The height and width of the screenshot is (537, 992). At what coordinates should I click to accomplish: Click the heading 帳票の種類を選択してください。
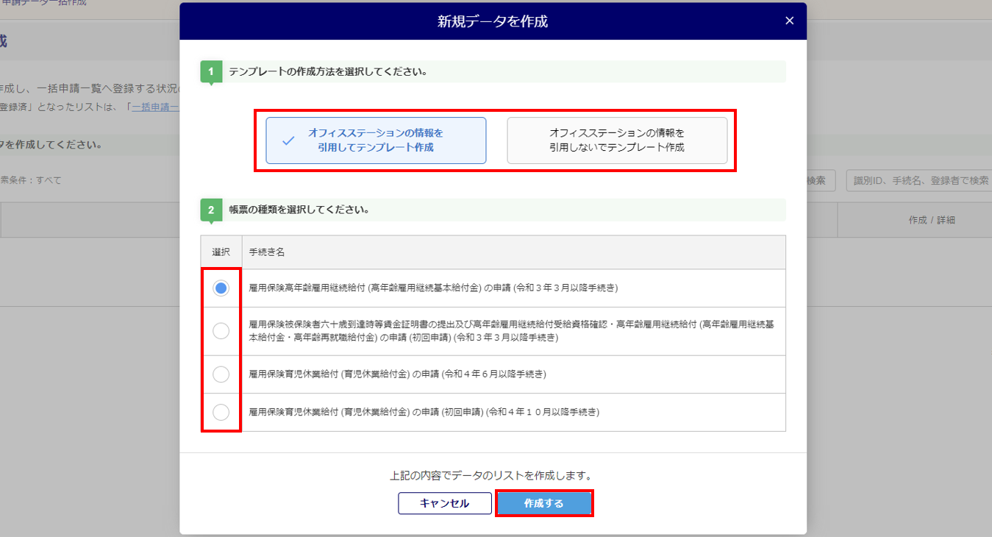pos(299,210)
